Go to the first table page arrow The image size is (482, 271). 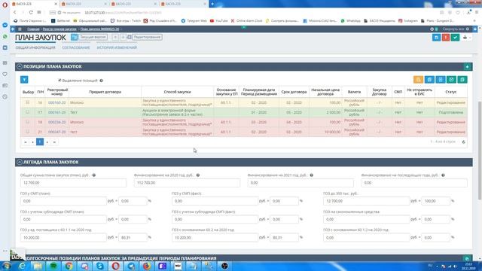(x=25, y=142)
